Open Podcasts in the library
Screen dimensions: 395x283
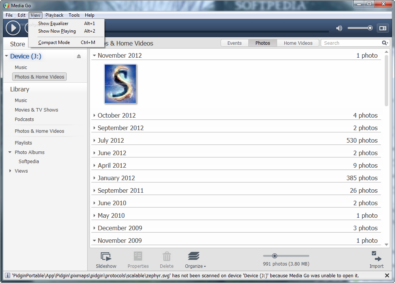coord(24,119)
